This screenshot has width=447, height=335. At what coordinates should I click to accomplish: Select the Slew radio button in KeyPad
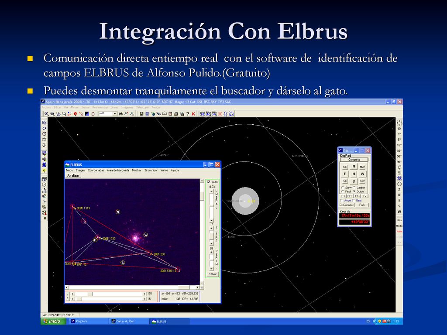(343, 188)
